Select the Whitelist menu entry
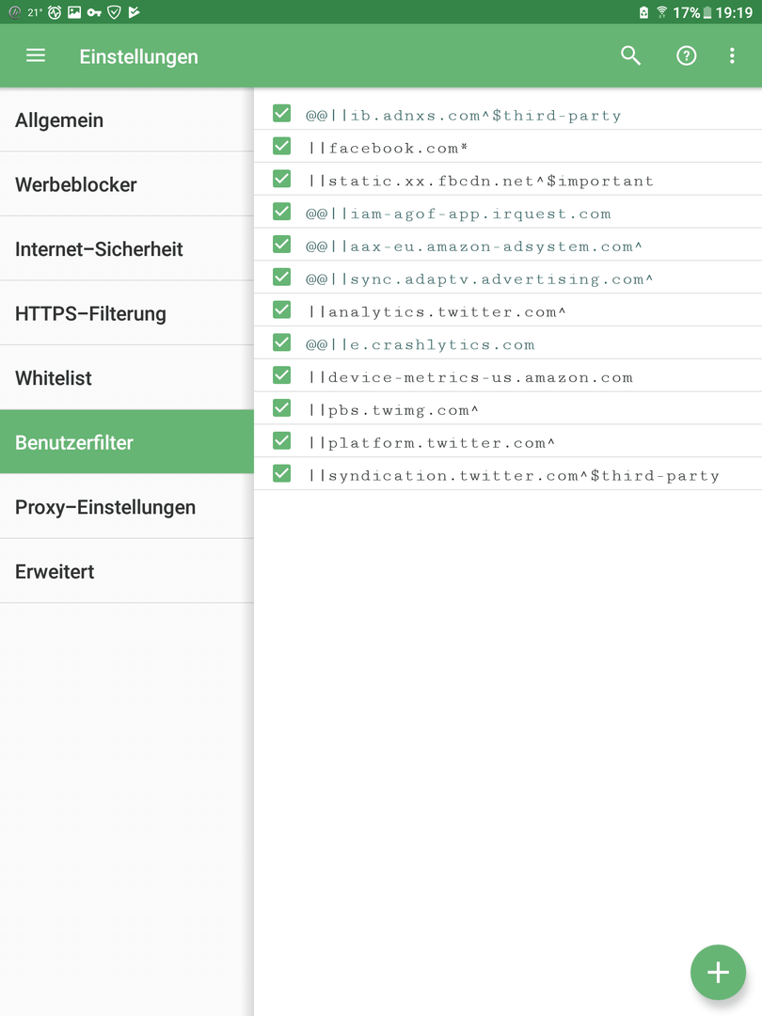762x1016 pixels. pyautogui.click(x=126, y=378)
